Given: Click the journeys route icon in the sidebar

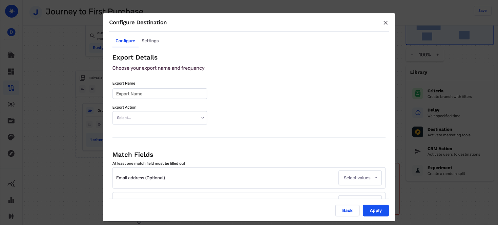Looking at the screenshot, I should pos(11,88).
